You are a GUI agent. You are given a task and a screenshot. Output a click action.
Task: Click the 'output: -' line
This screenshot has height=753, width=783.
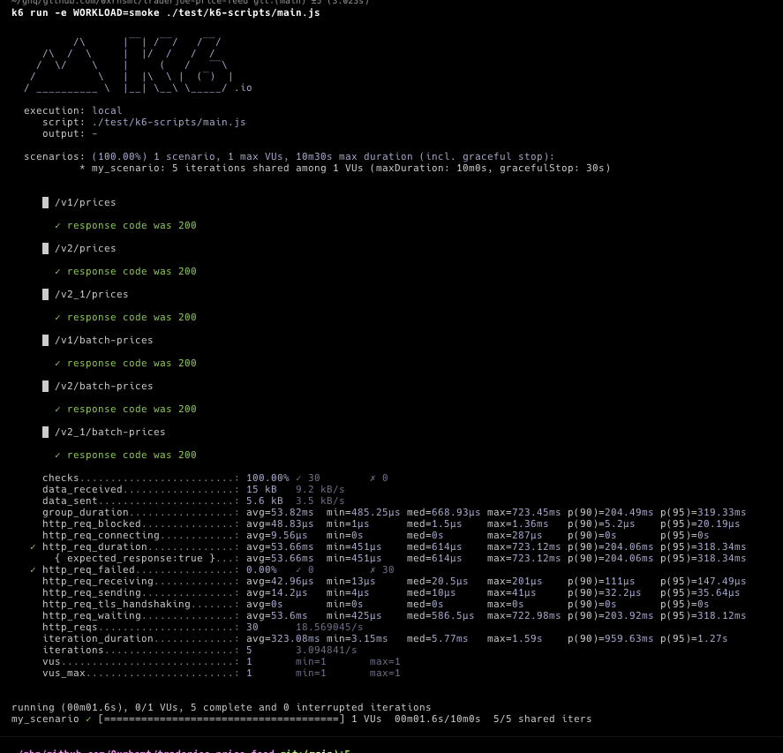pos(70,134)
